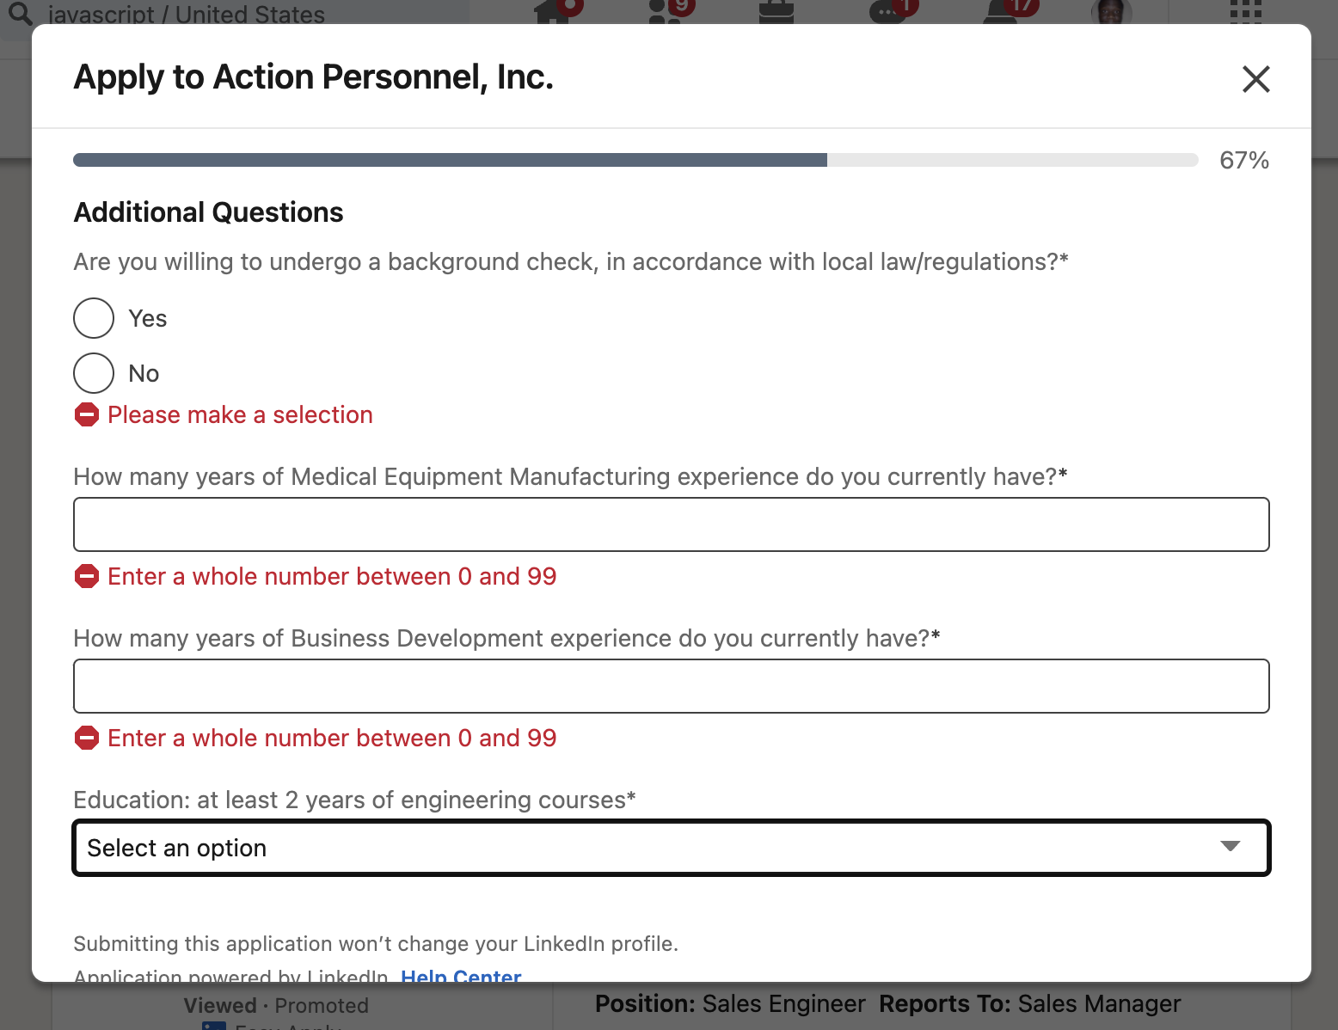Close the Apply to Action Personnel dialog

[1255, 79]
